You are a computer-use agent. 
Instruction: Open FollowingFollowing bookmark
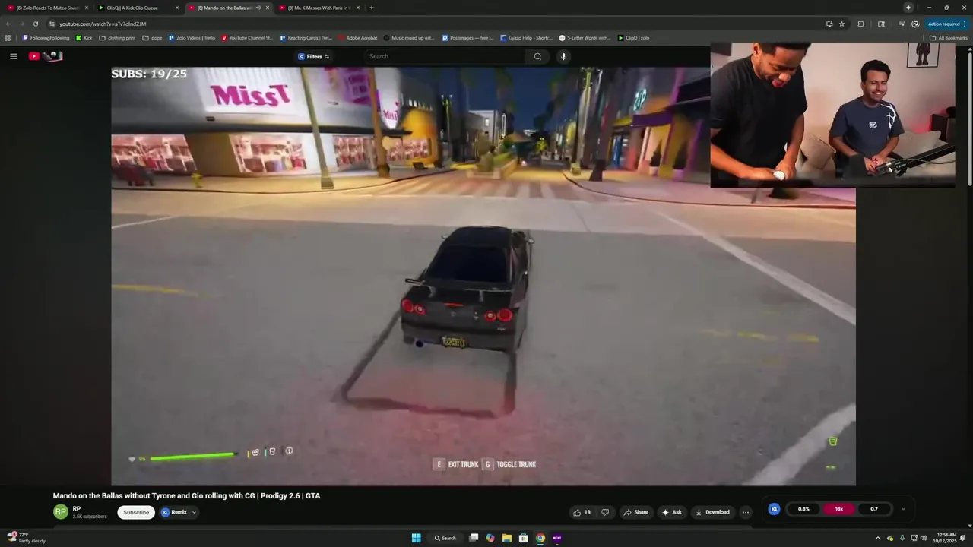46,37
